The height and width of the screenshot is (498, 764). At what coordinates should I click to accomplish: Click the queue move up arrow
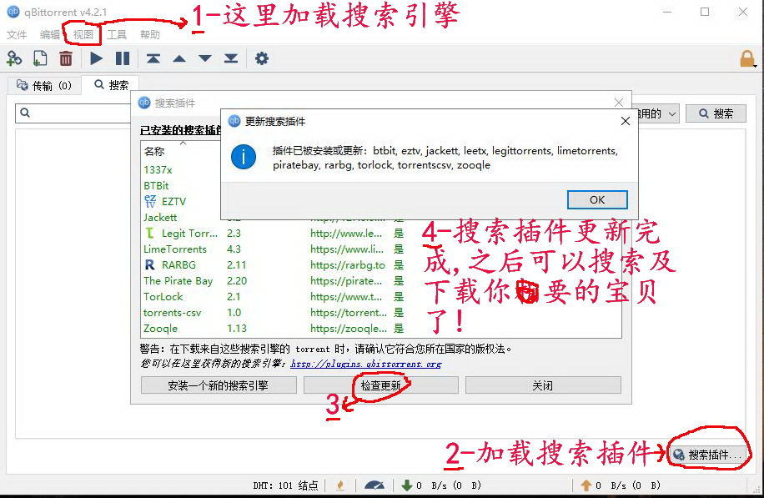(x=179, y=58)
